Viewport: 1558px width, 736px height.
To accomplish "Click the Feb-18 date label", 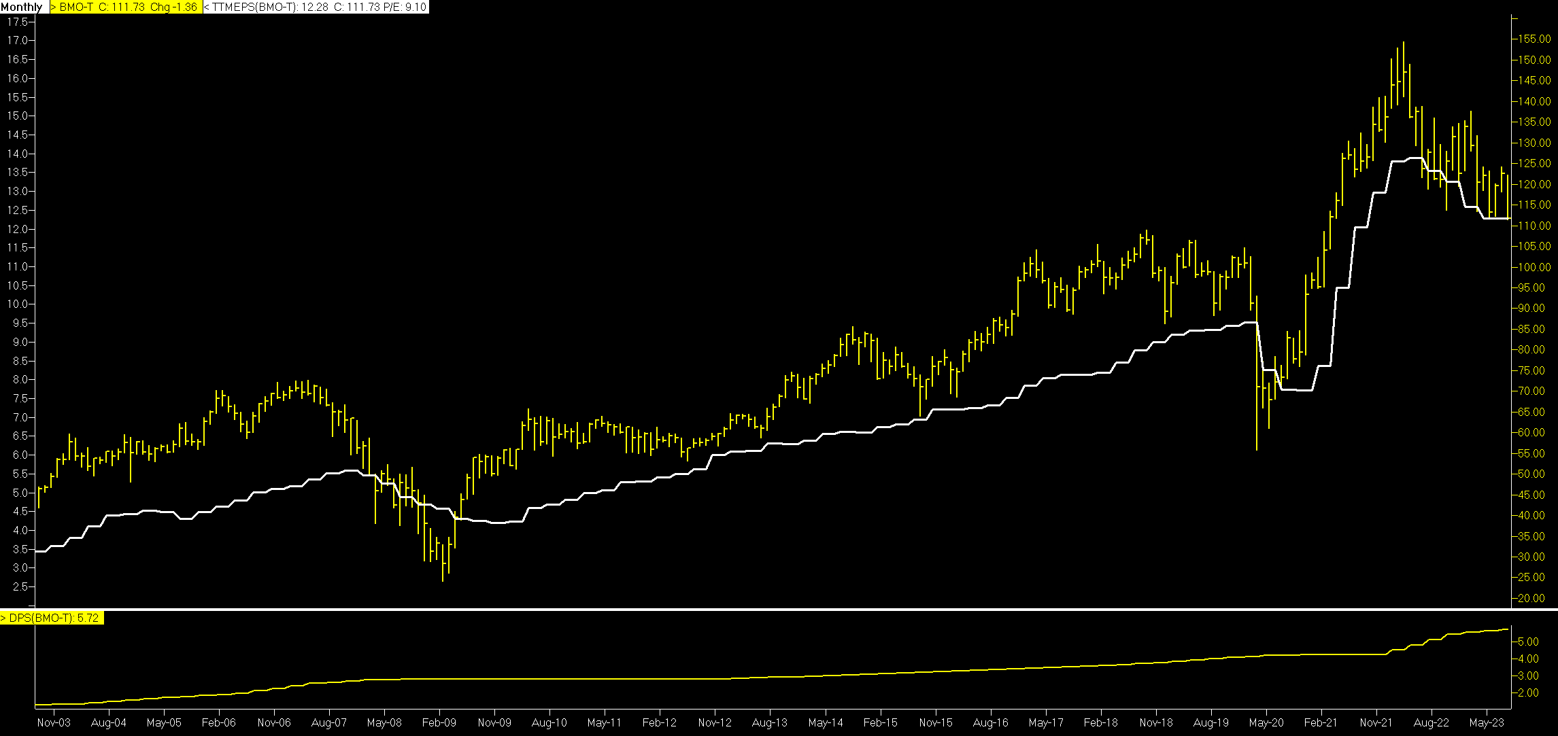I will [x=1101, y=722].
